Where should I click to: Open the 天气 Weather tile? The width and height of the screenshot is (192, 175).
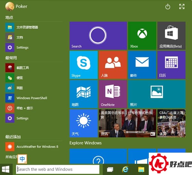tap(84, 123)
